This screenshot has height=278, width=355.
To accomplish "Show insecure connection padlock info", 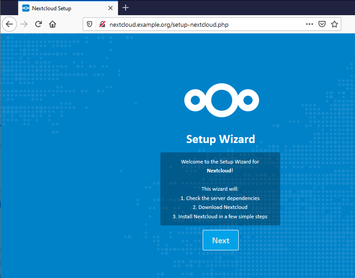I will coord(102,24).
